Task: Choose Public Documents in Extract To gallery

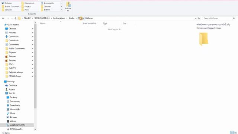Action: 11,6
